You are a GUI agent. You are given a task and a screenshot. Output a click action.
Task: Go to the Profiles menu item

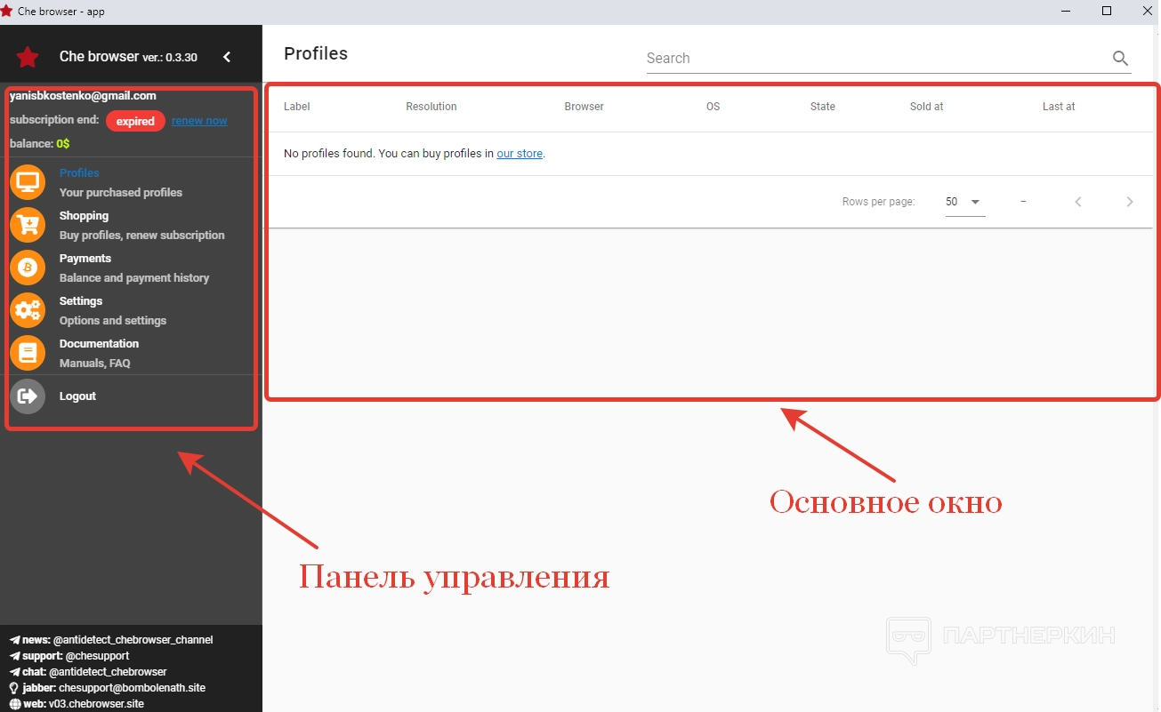[x=79, y=173]
